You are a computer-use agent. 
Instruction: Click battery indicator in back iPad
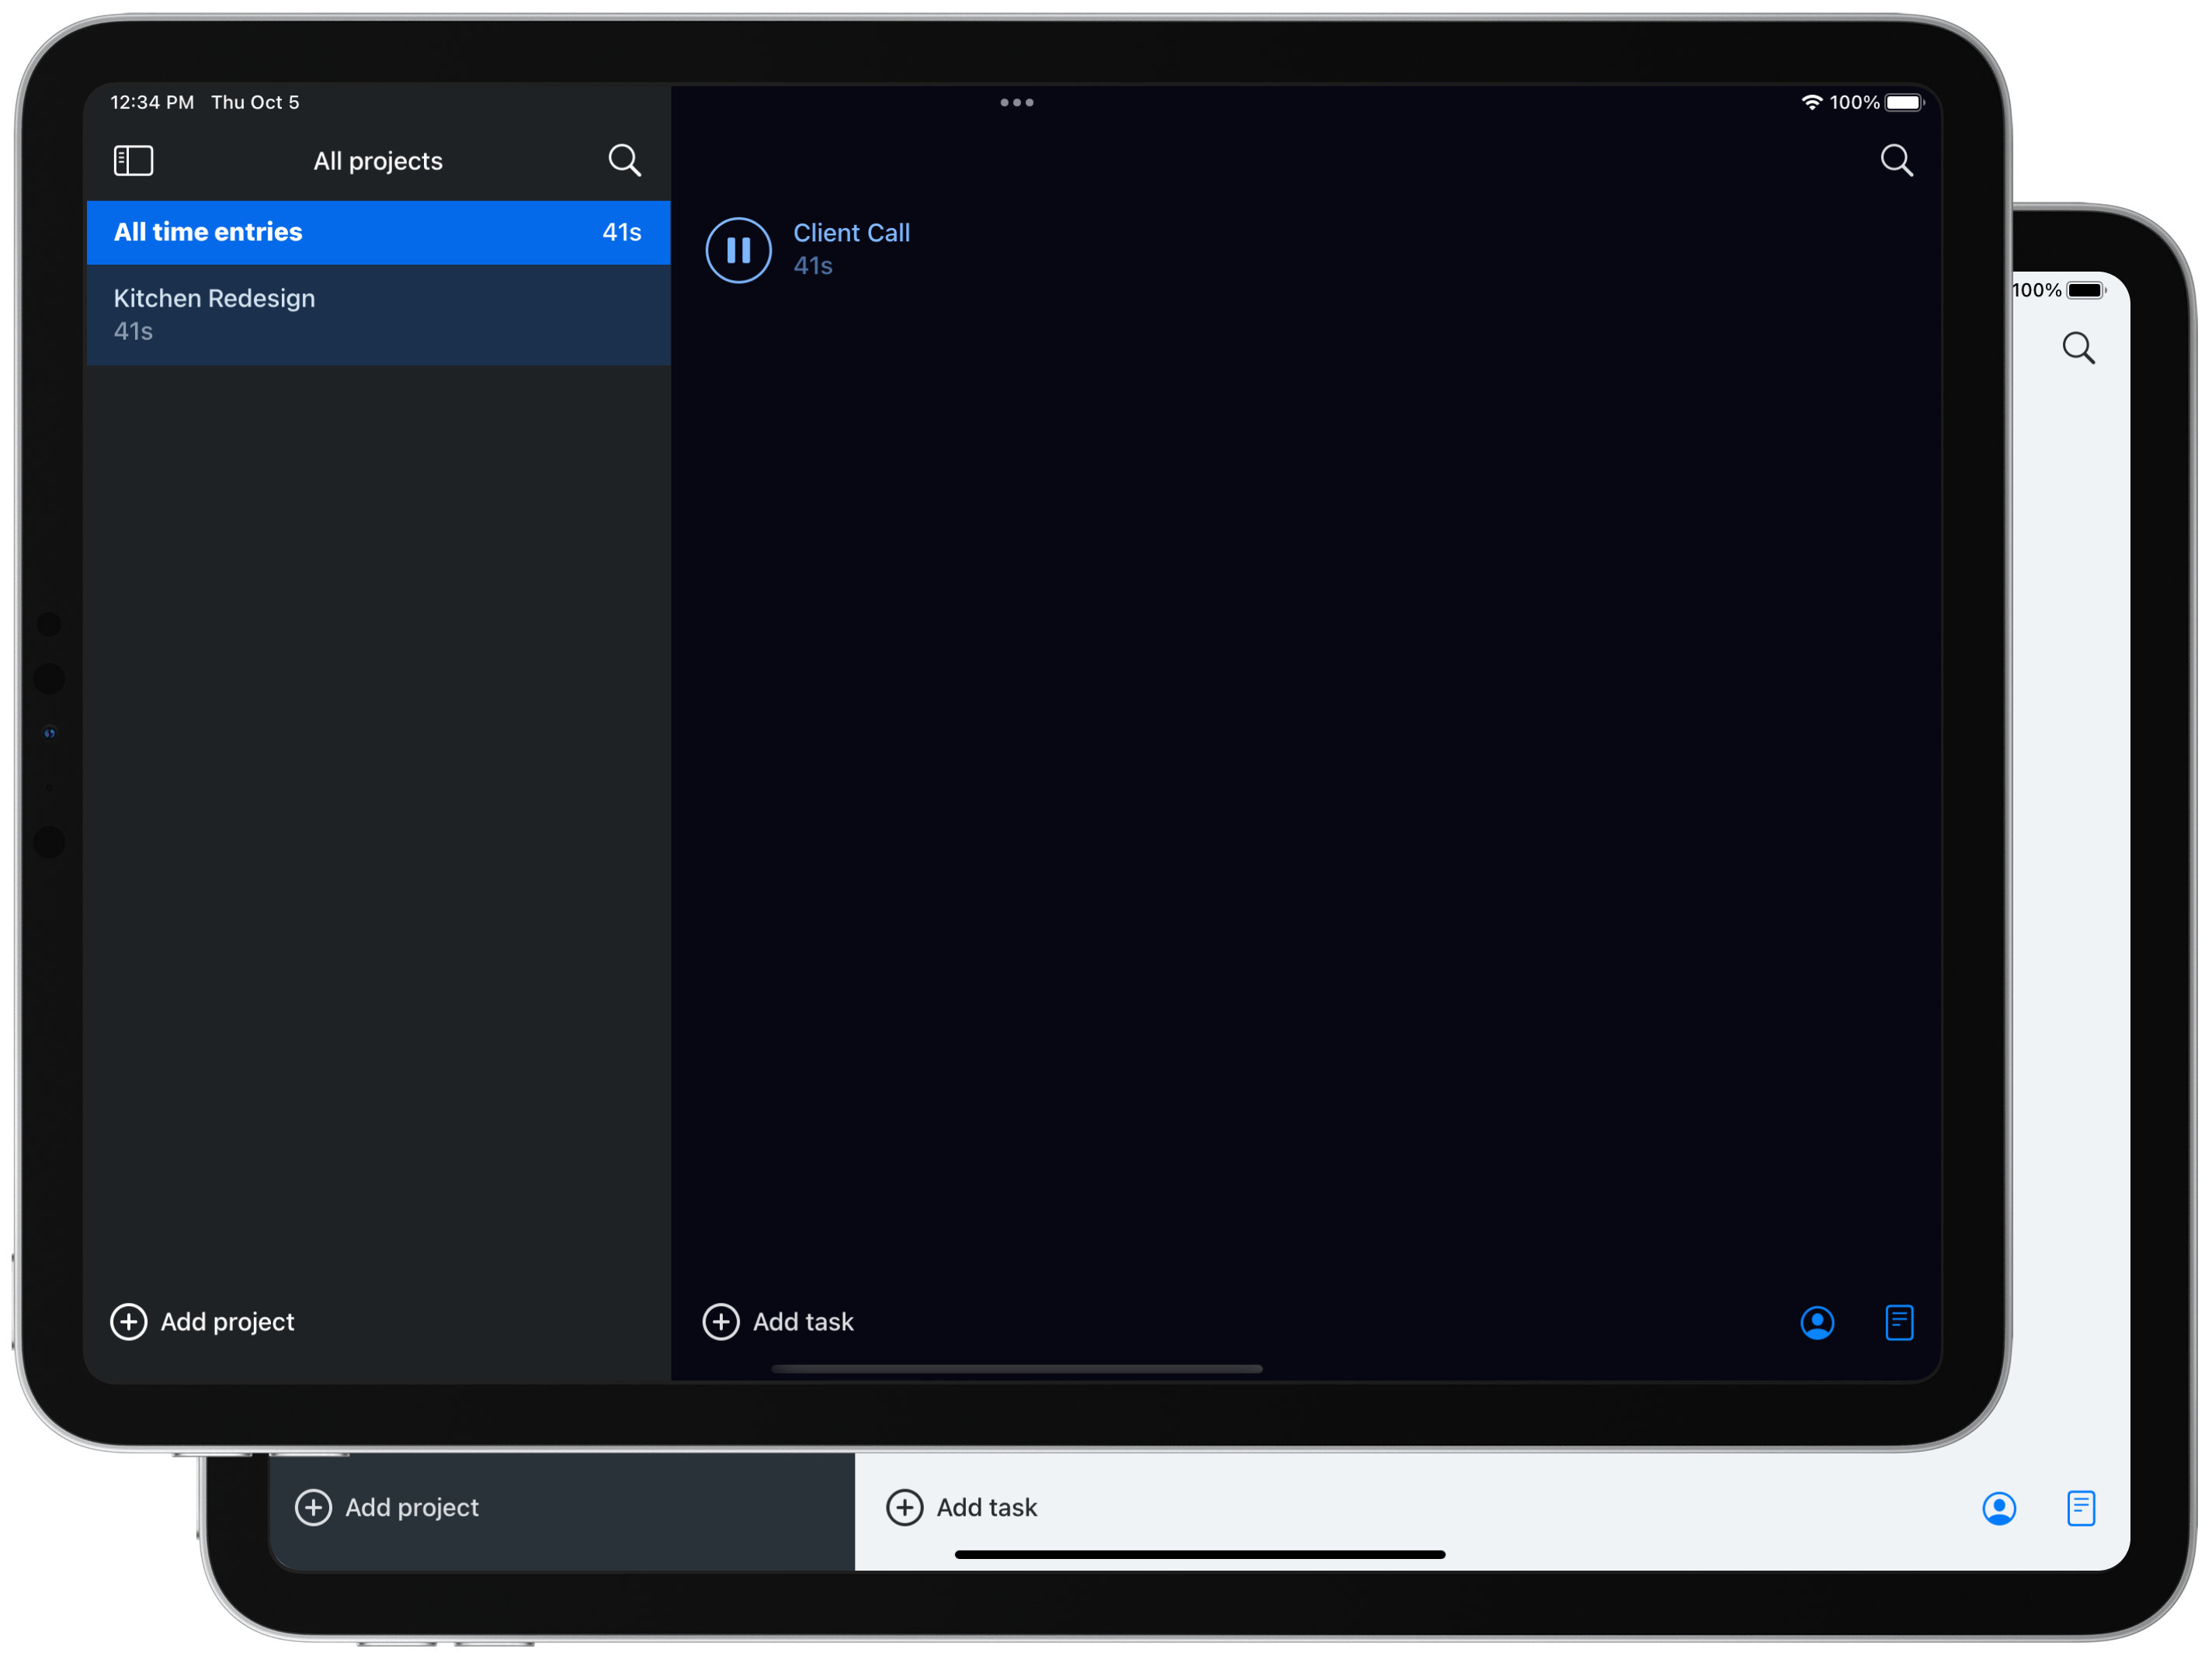click(2087, 289)
